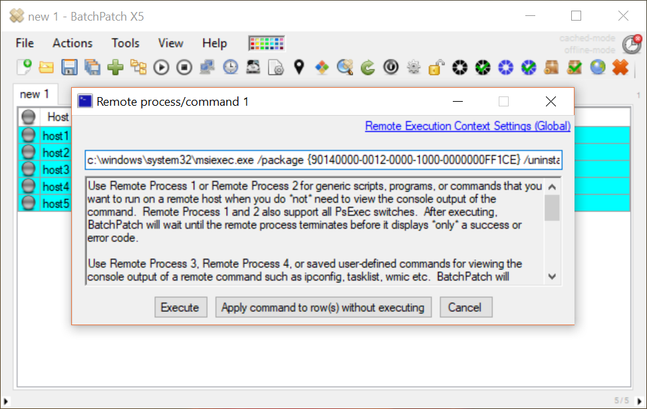
Task: Open Remote Execution Context Settings (Global) link
Action: 467,126
